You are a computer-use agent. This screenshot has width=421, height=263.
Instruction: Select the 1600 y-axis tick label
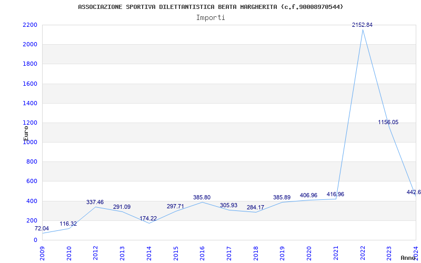(30, 84)
